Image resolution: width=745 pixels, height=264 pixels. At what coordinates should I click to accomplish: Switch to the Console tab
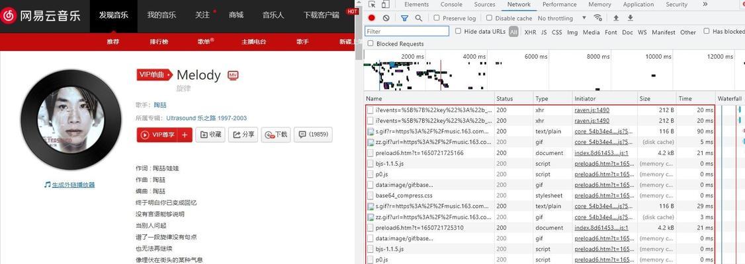click(x=451, y=4)
